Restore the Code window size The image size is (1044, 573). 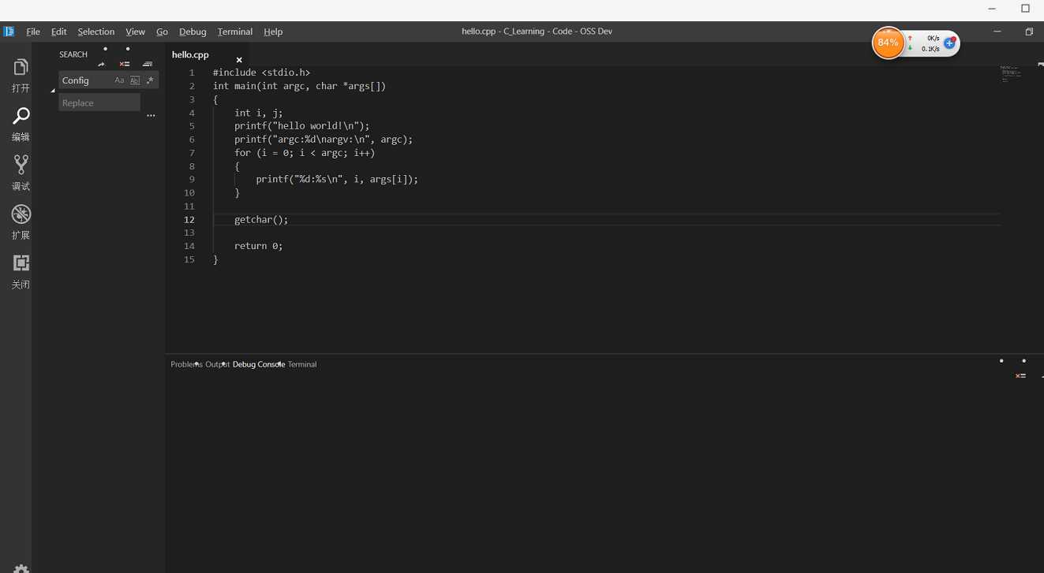[x=1029, y=32]
